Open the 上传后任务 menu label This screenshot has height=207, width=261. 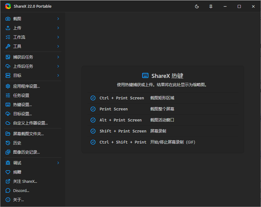(x=23, y=66)
